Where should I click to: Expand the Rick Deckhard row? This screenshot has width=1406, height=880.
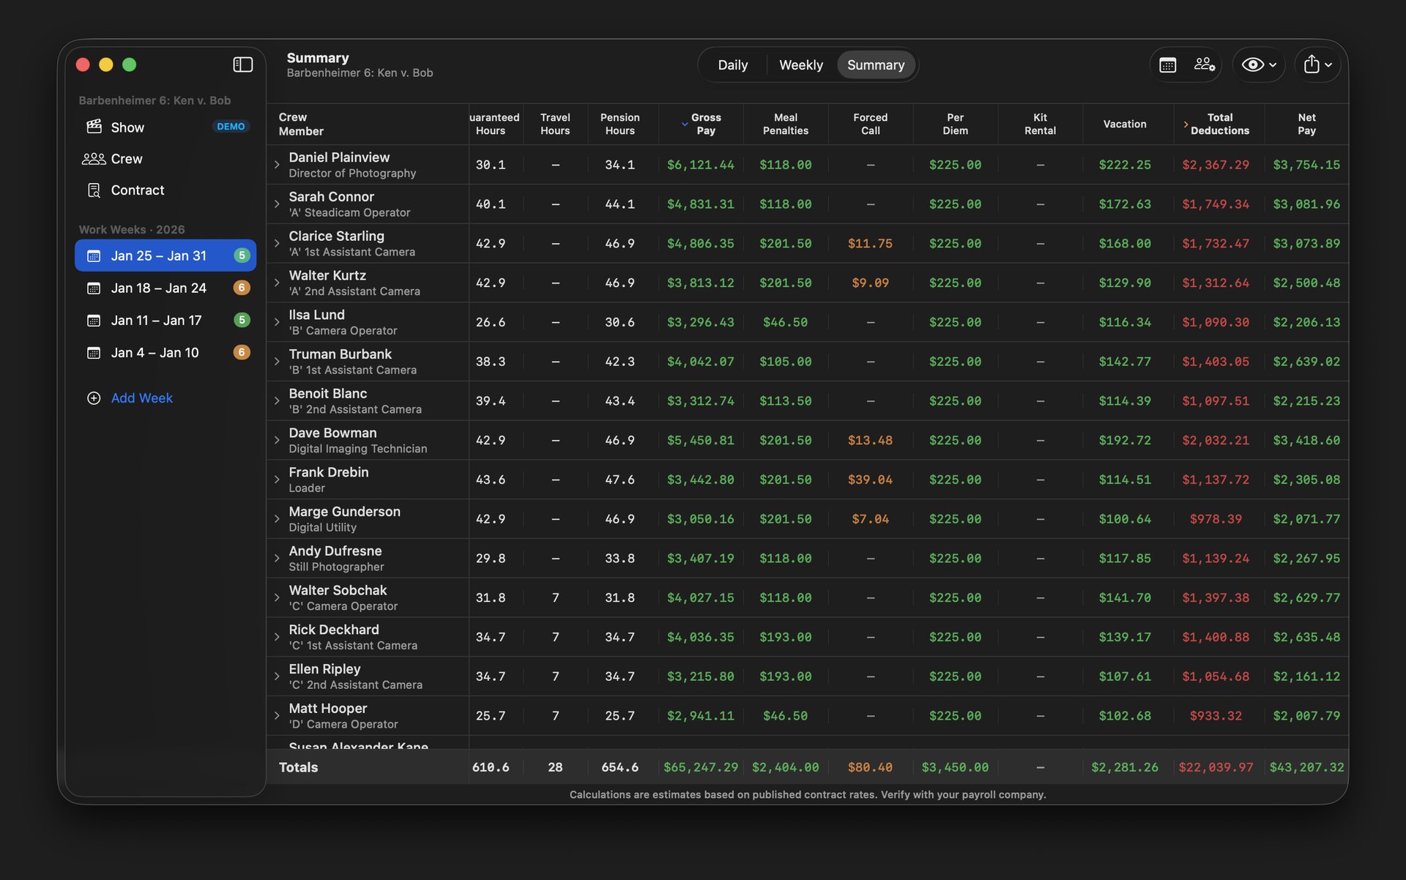[277, 637]
